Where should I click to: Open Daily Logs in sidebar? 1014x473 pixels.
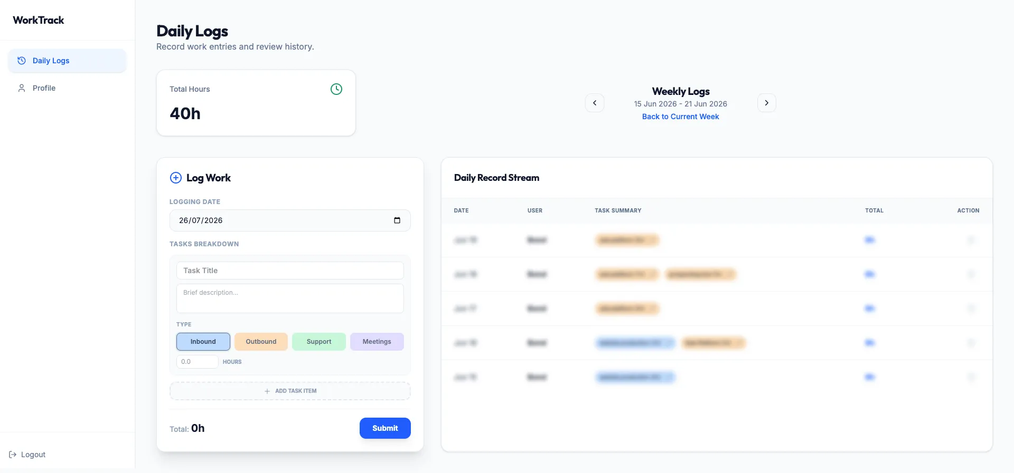[67, 61]
